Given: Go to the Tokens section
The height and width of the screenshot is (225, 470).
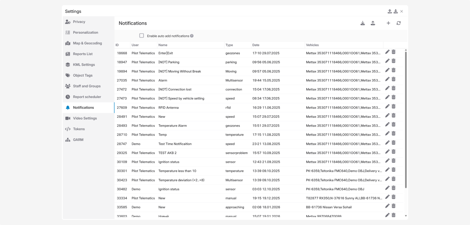Looking at the screenshot, I should pyautogui.click(x=79, y=129).
